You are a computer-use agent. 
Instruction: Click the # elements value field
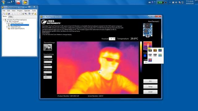pos(48,72)
